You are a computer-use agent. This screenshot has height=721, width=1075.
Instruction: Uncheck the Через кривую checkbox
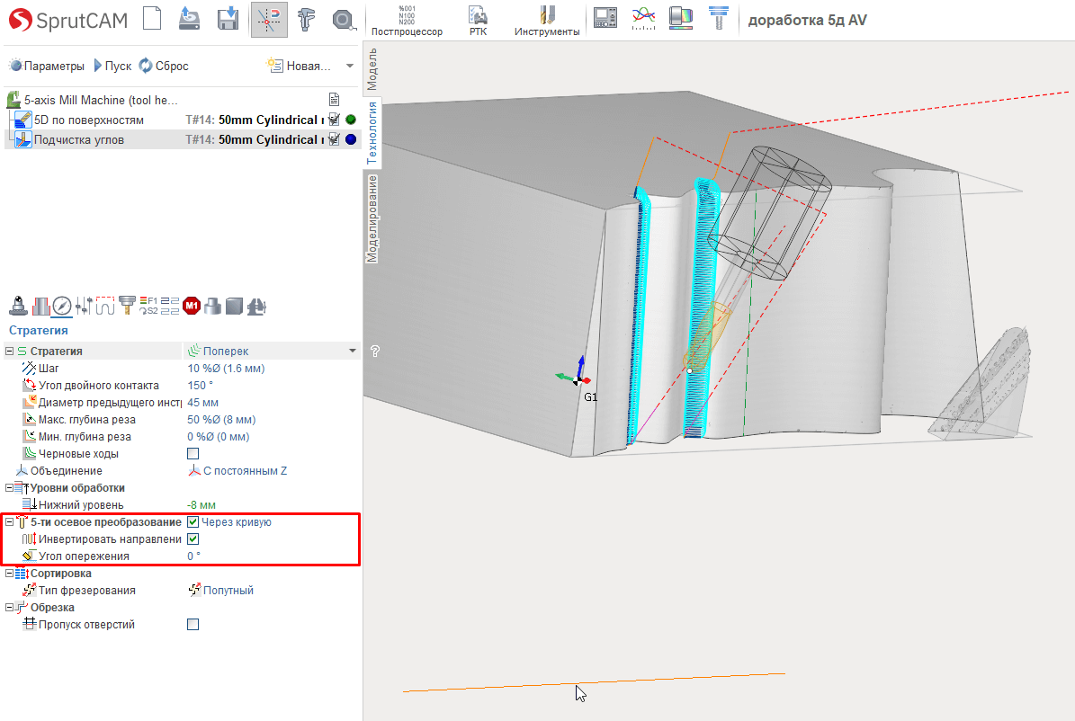(x=193, y=522)
